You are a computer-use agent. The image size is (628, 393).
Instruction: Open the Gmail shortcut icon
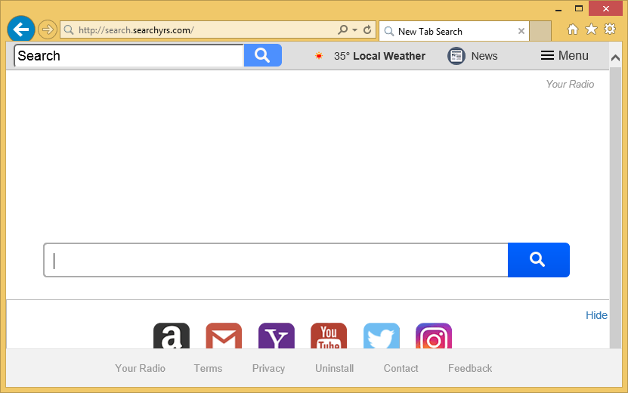(x=224, y=338)
